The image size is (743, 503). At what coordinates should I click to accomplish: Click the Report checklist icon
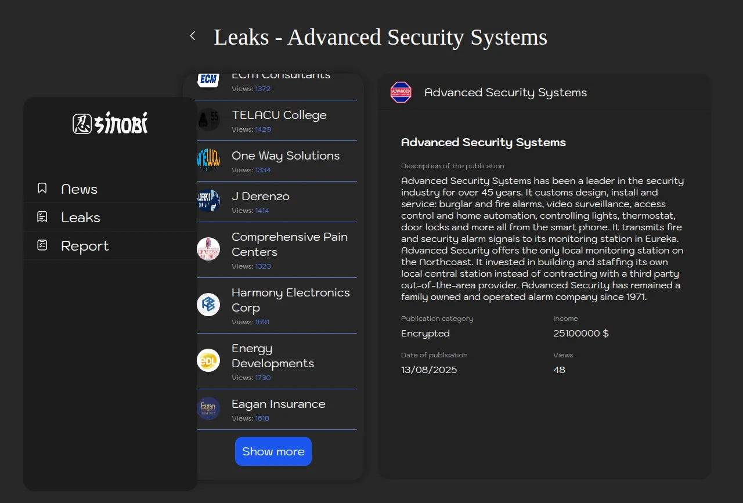coord(42,245)
